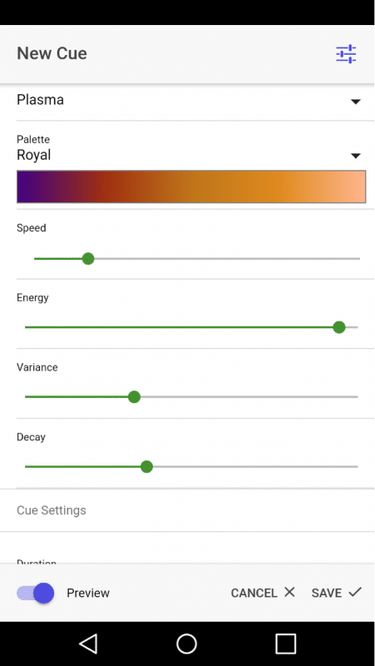Open the Plasma effect dropdown arrow
Screen dimensions: 375x666
356,102
